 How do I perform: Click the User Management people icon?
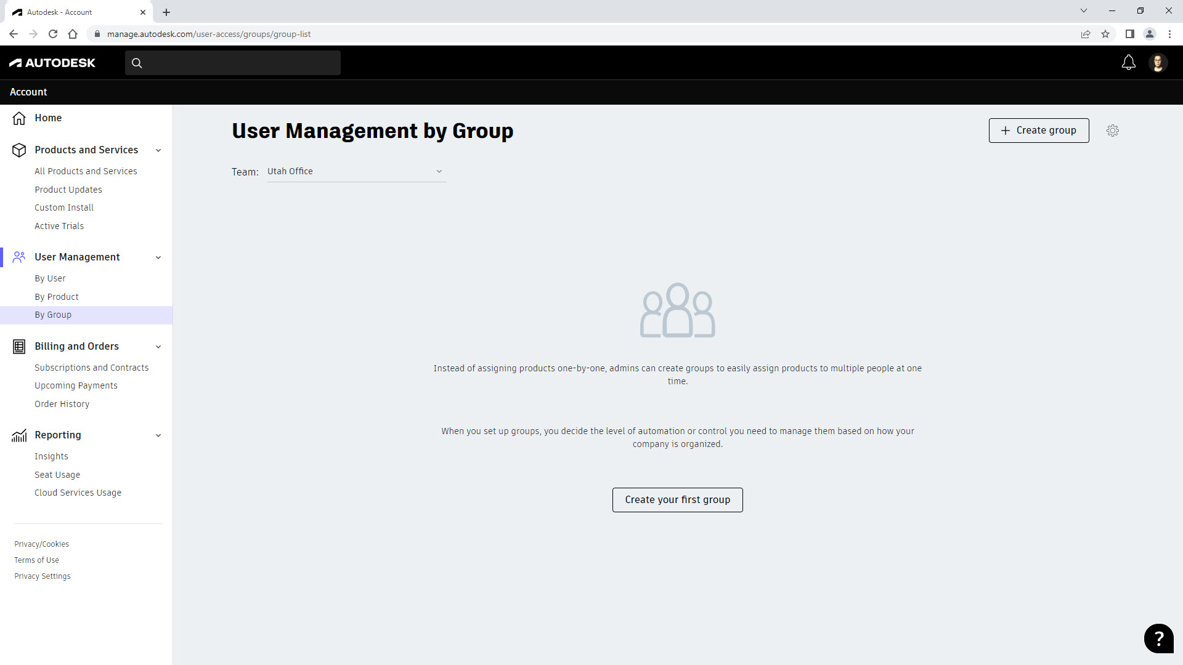point(19,257)
